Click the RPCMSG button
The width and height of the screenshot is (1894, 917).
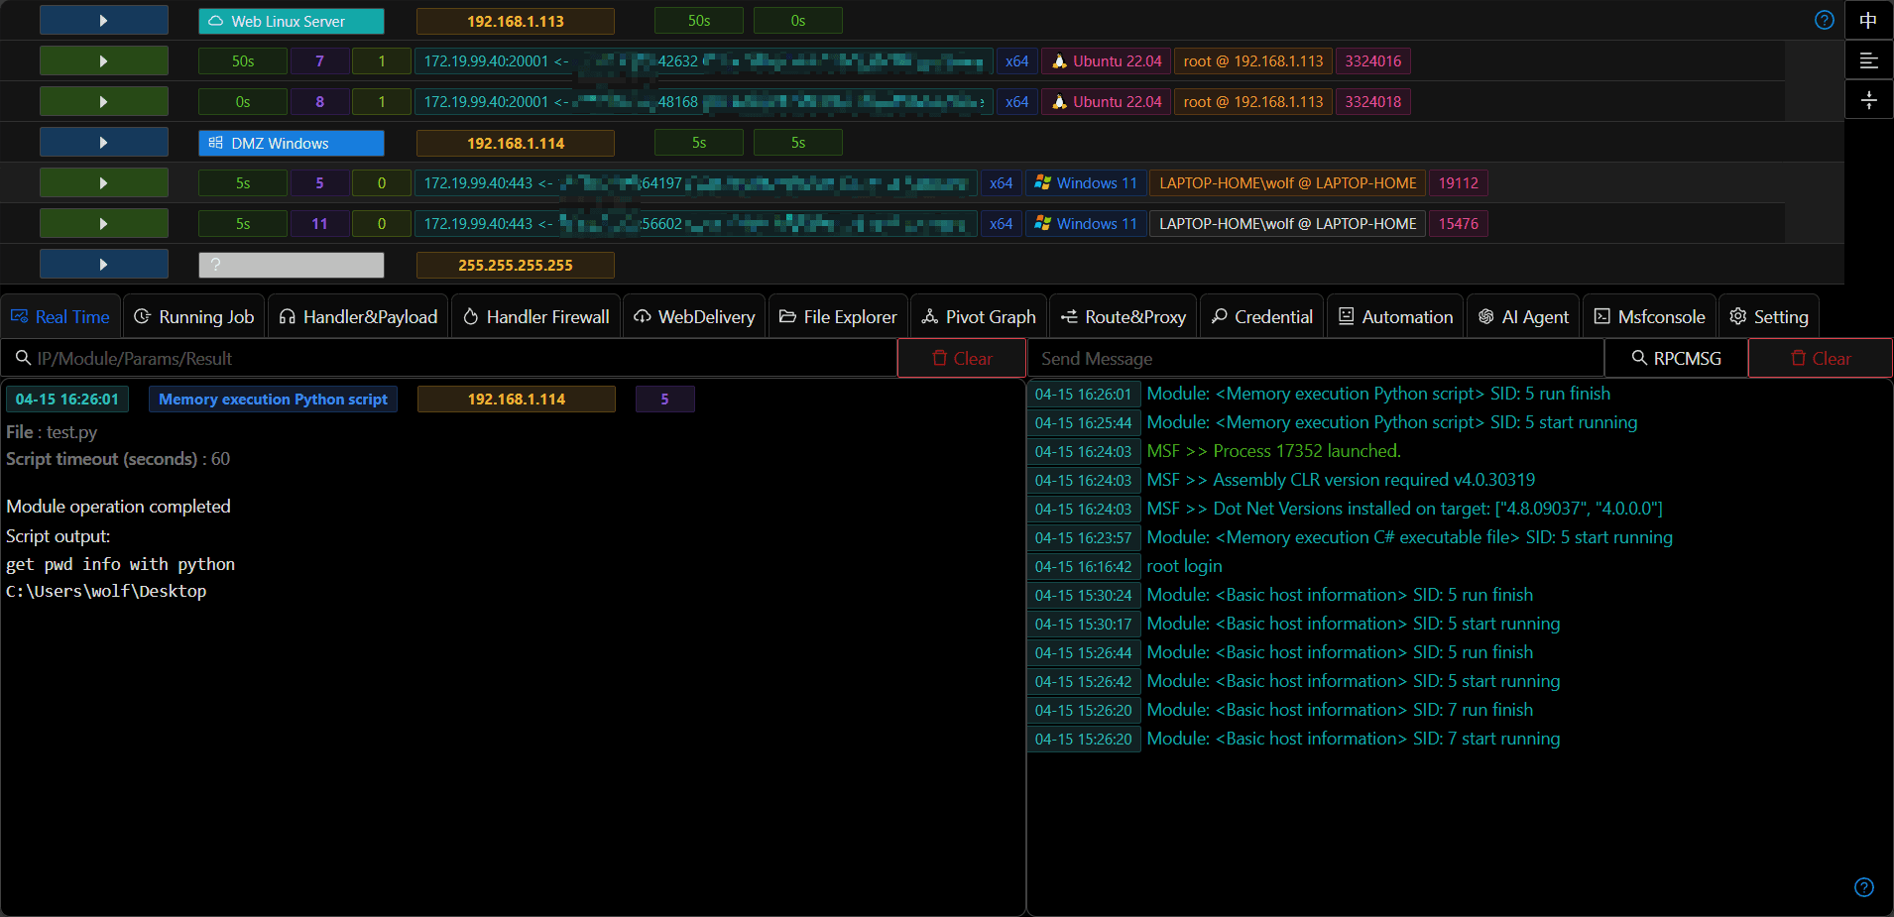click(x=1676, y=359)
